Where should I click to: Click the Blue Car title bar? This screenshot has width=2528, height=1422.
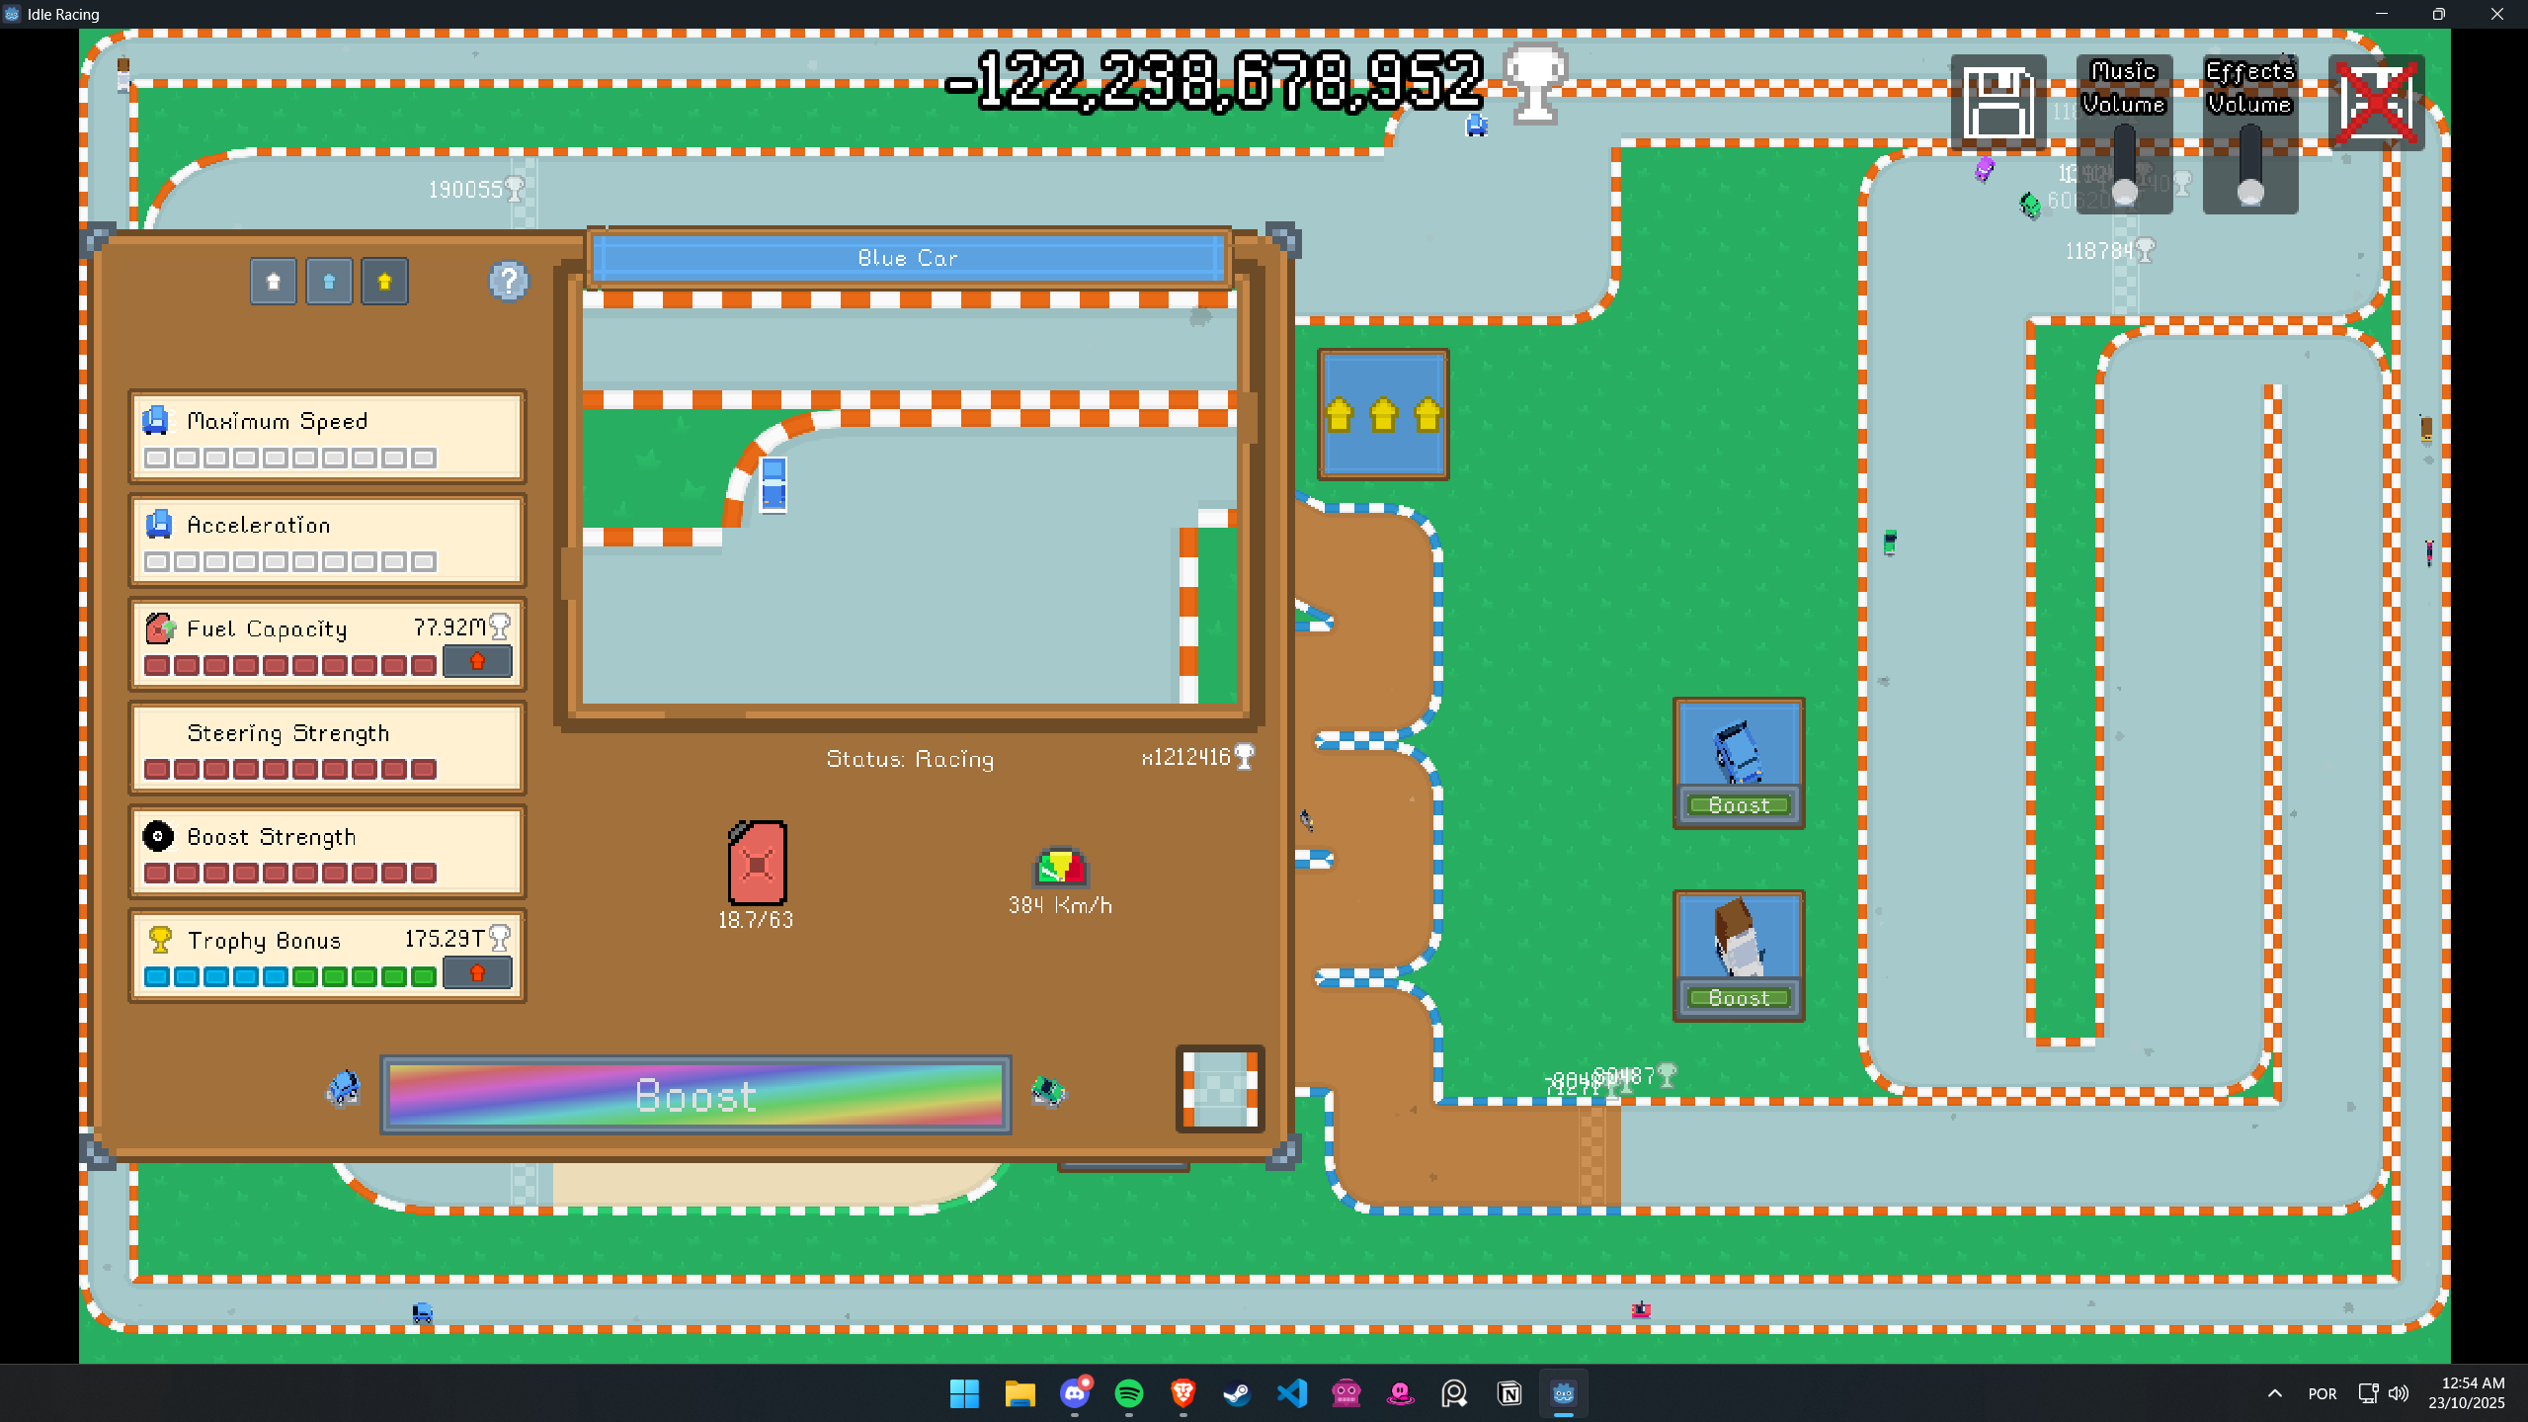pos(908,258)
